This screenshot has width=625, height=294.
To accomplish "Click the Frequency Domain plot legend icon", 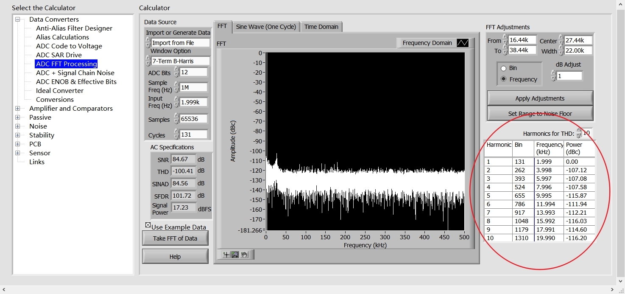I will tap(462, 43).
